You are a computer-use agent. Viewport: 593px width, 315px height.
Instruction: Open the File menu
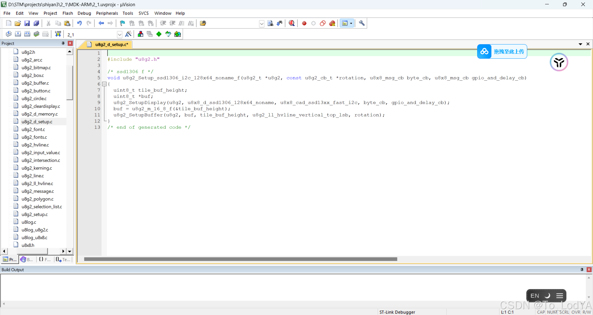point(7,13)
